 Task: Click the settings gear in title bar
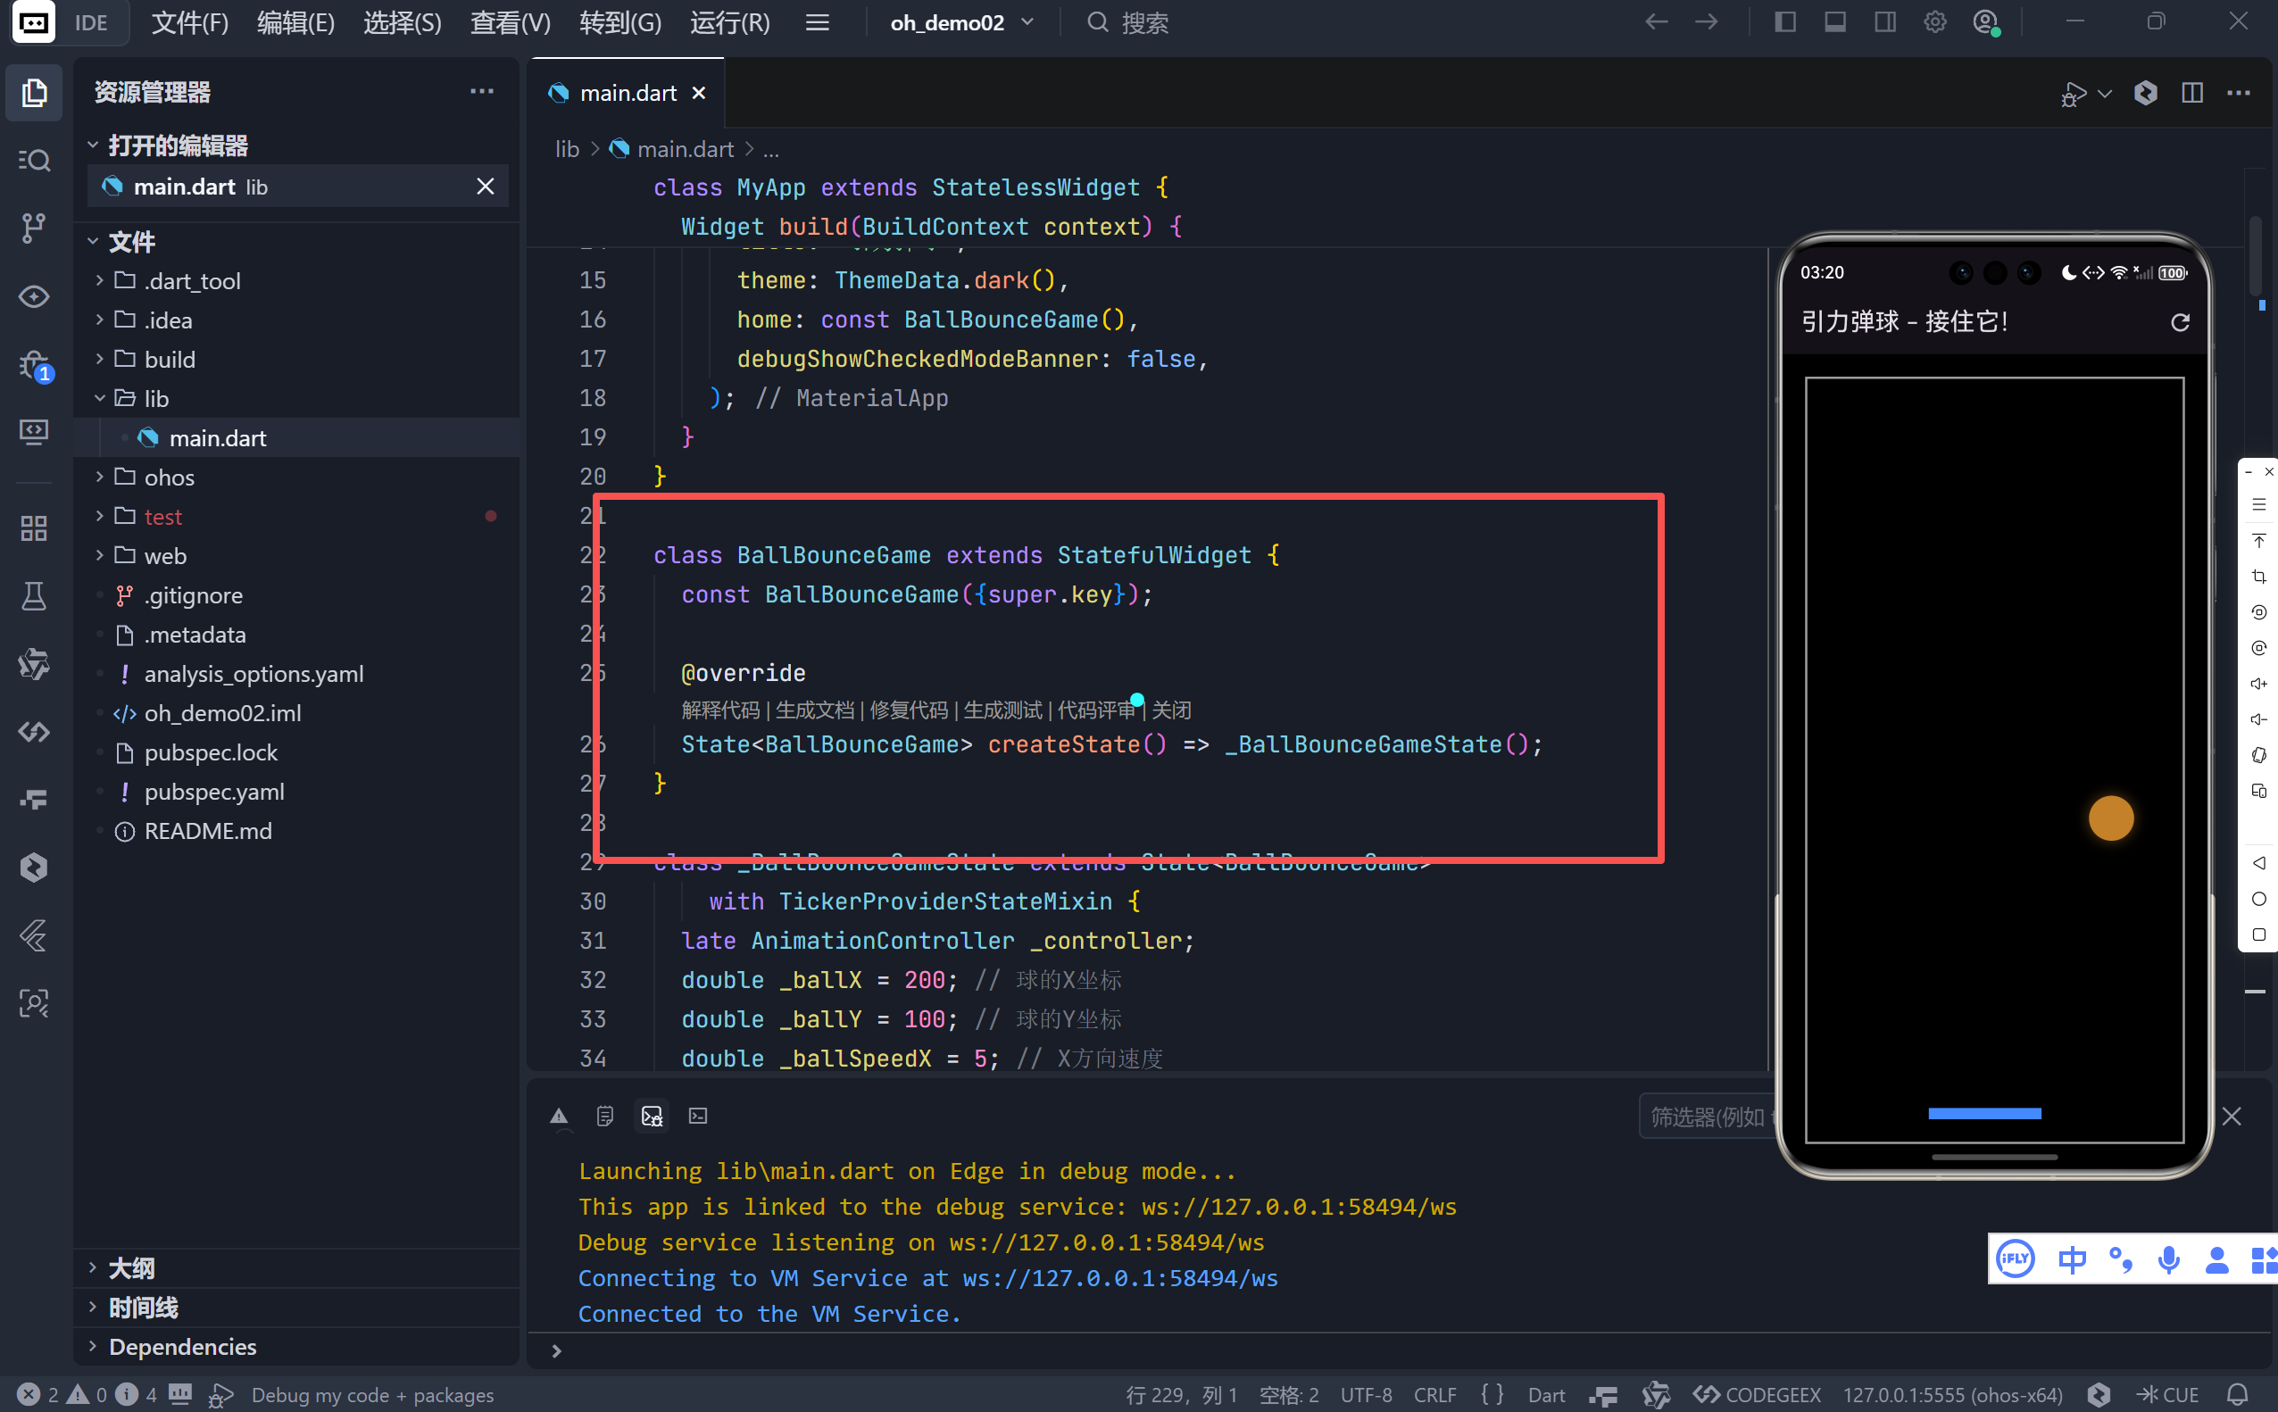tap(1935, 22)
